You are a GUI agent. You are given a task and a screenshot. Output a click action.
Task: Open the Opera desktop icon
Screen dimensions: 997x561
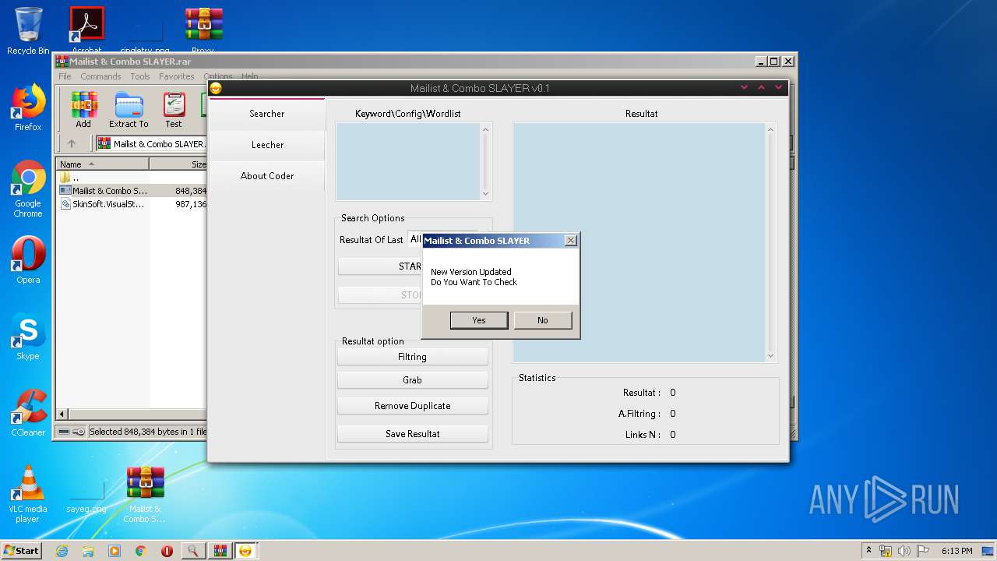click(x=28, y=260)
